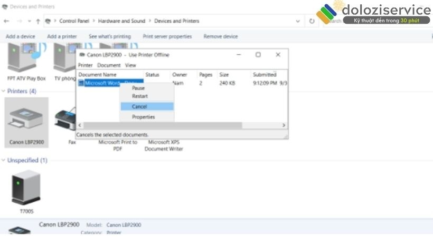The image size is (433, 237).
Task: Collapse the Unspecified (1) group
Action: pos(3,160)
